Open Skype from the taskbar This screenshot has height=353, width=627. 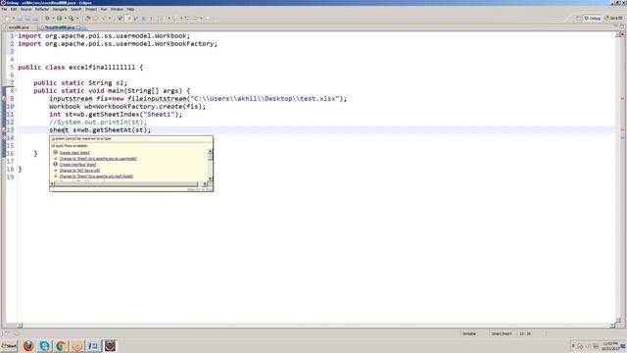pyautogui.click(x=44, y=346)
